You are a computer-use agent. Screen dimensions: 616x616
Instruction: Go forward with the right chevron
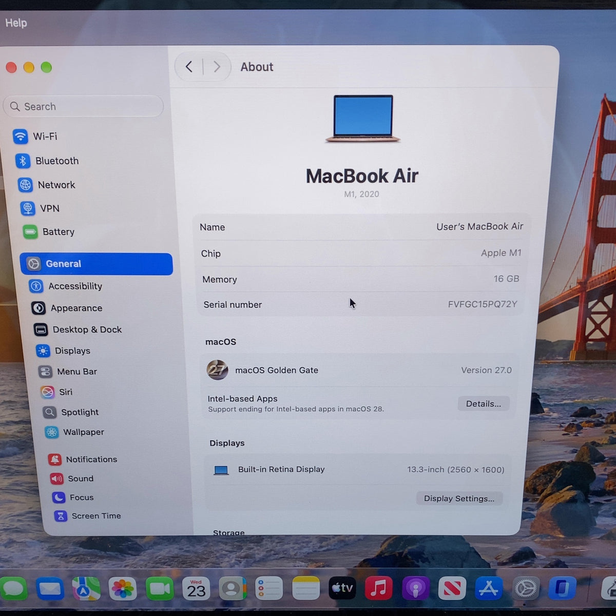click(217, 67)
